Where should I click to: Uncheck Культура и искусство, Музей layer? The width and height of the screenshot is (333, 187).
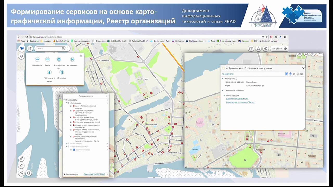[x=71, y=122]
